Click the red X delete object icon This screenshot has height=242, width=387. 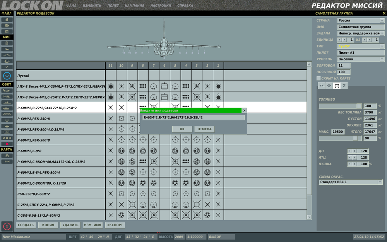pyautogui.click(x=7, y=144)
